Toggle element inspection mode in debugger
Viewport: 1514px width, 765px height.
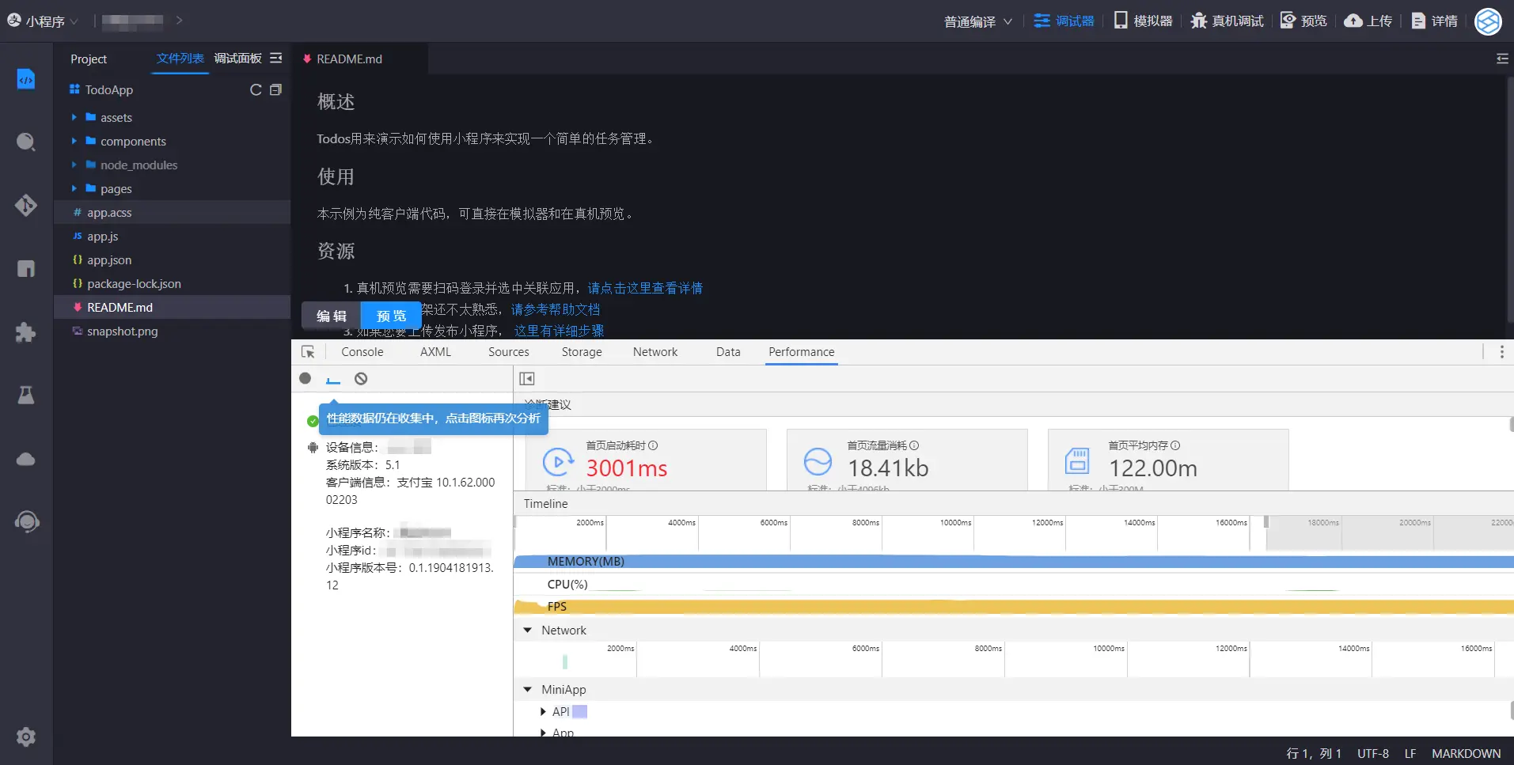[x=308, y=351]
